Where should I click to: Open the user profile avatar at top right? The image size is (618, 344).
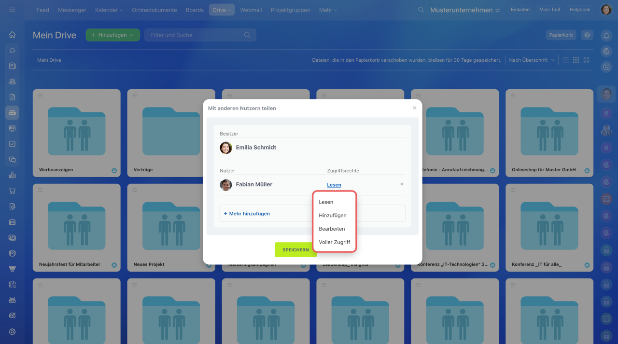tap(606, 10)
